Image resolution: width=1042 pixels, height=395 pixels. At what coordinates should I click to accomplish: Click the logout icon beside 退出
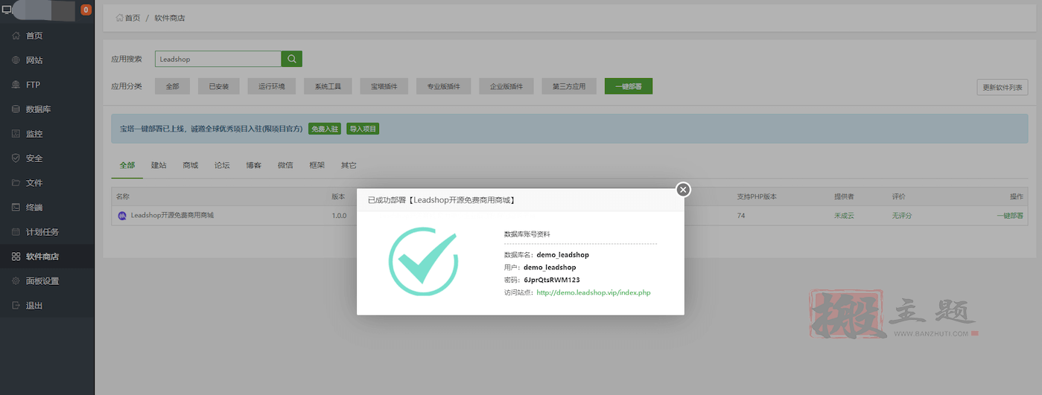tap(16, 306)
